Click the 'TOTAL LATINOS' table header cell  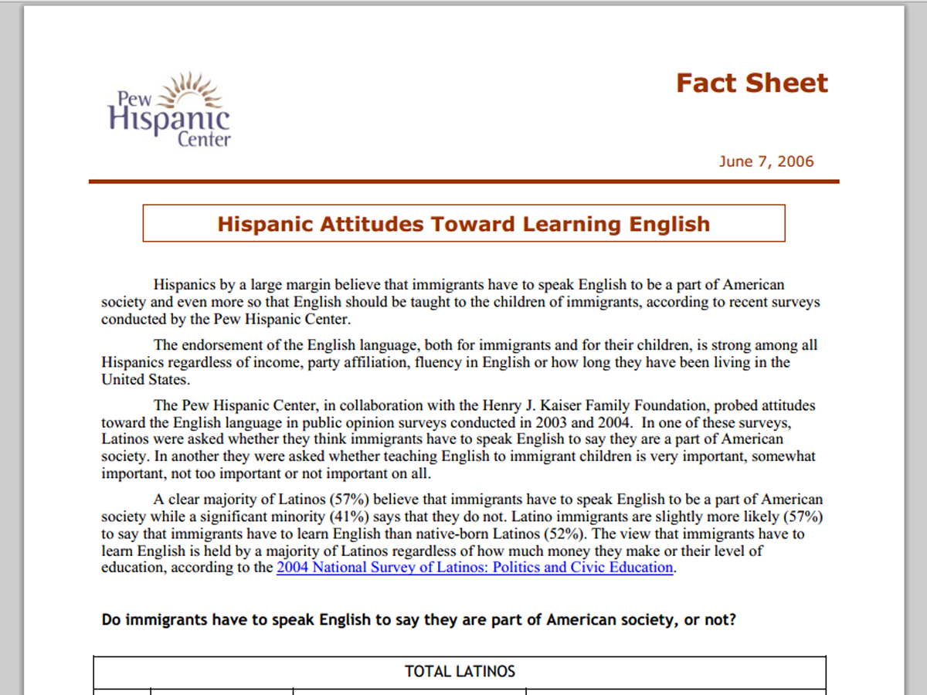(x=460, y=672)
